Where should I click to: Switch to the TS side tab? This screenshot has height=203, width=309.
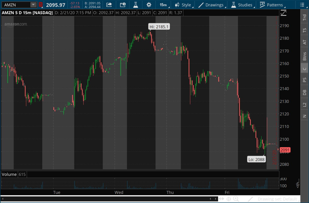coord(305,30)
